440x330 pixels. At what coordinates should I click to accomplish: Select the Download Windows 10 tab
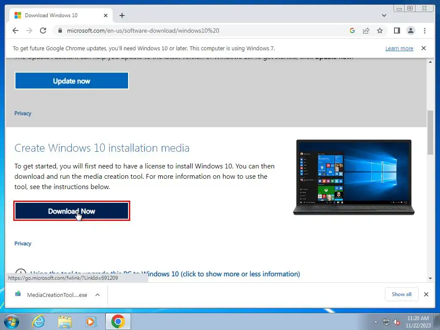pyautogui.click(x=61, y=15)
